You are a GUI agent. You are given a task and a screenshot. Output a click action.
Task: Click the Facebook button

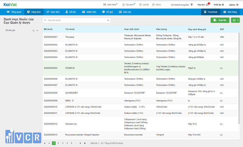coord(210,12)
